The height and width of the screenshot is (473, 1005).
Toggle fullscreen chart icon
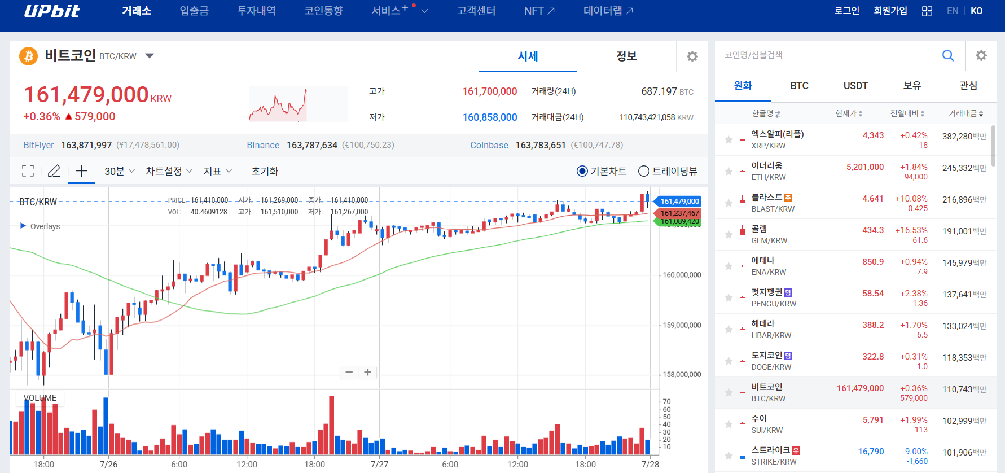tap(28, 171)
